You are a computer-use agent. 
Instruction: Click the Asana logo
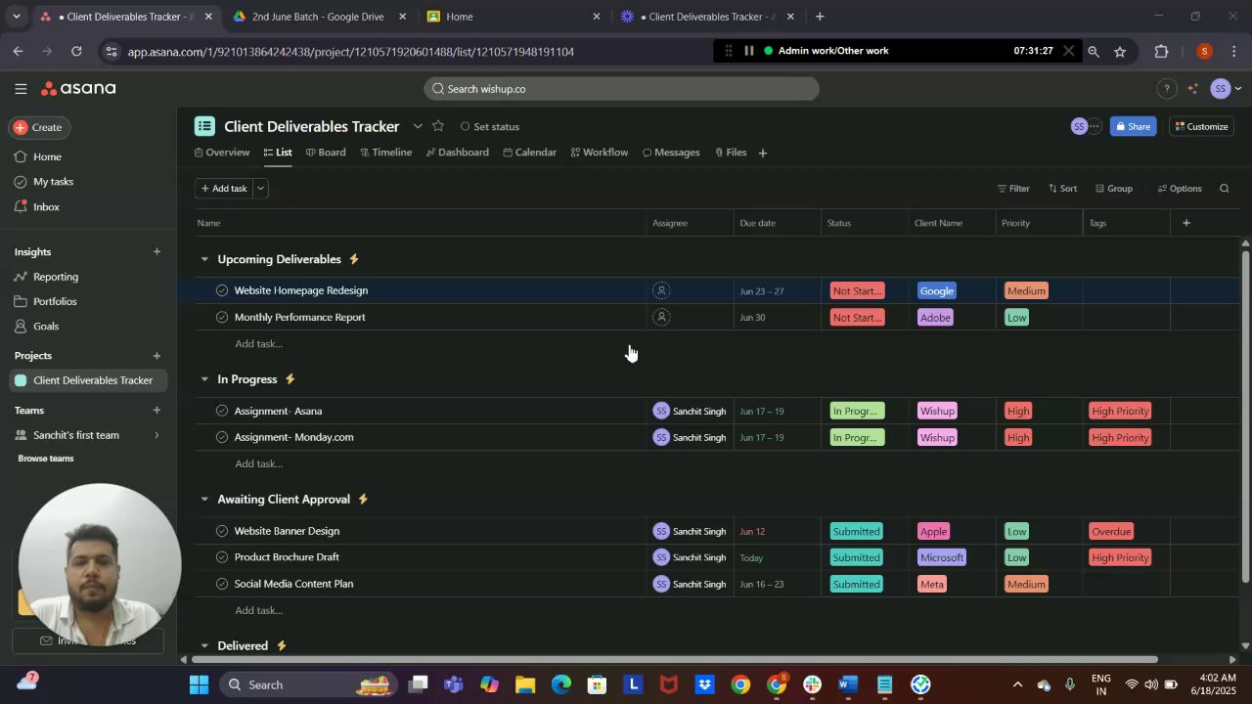pos(78,89)
